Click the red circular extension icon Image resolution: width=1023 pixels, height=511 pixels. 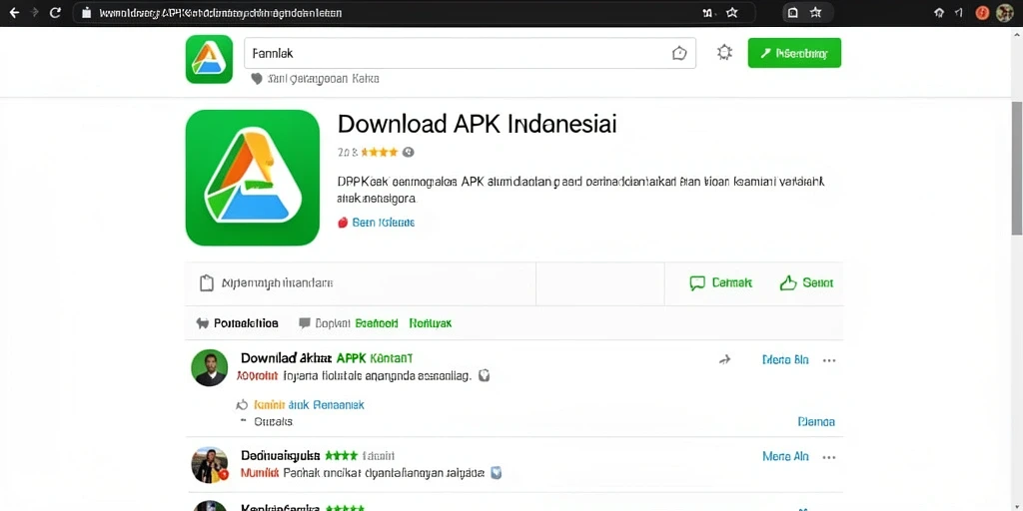(982, 12)
